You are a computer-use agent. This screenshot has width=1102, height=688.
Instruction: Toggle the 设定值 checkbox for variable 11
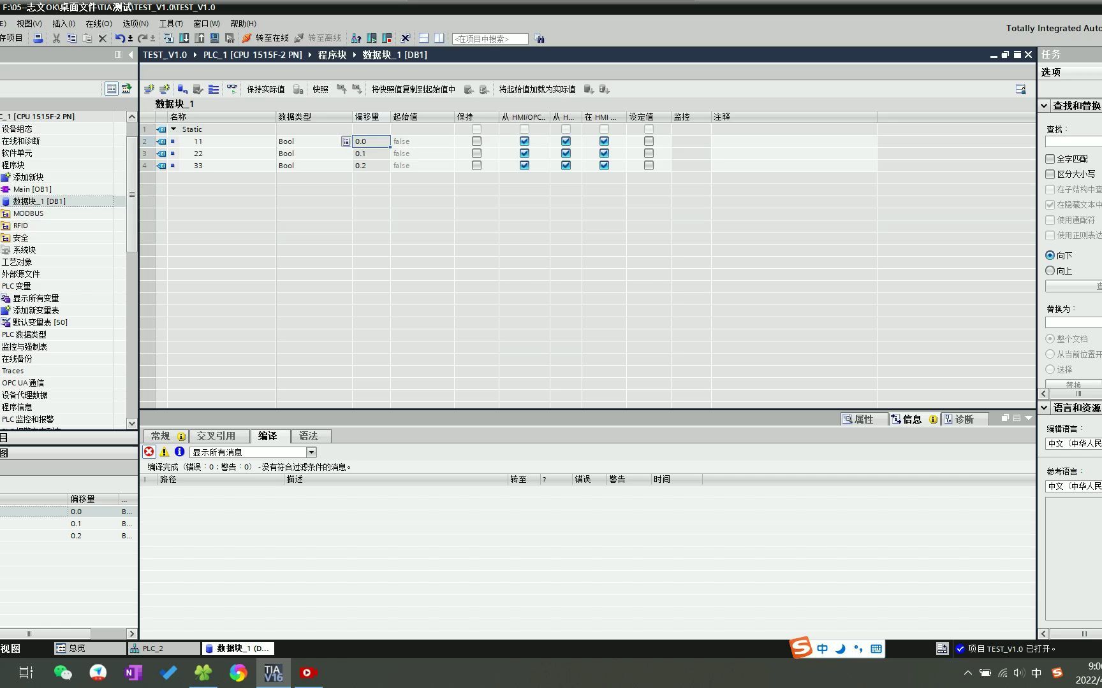649,141
